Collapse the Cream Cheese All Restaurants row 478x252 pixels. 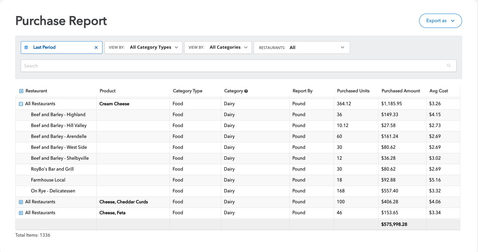(21, 104)
